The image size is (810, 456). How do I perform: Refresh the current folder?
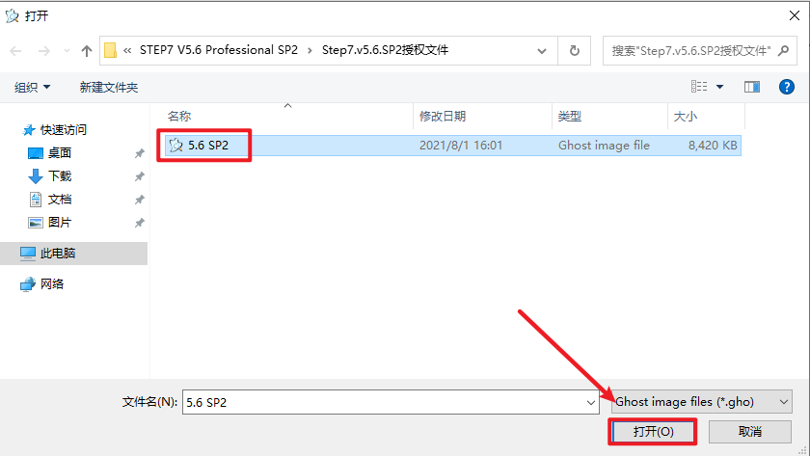pos(575,50)
